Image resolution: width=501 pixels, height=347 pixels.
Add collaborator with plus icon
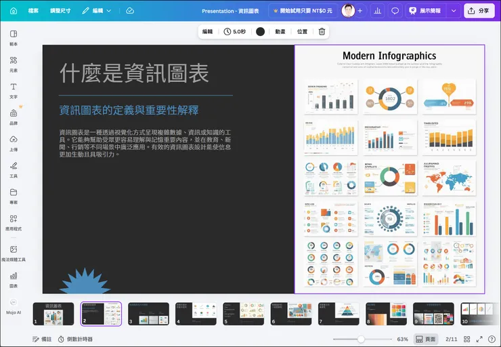[360, 11]
